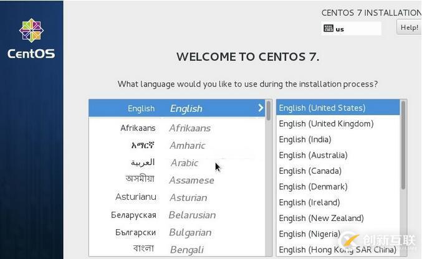Click the us keyboard layout indicator
422x259 pixels.
tap(351, 29)
